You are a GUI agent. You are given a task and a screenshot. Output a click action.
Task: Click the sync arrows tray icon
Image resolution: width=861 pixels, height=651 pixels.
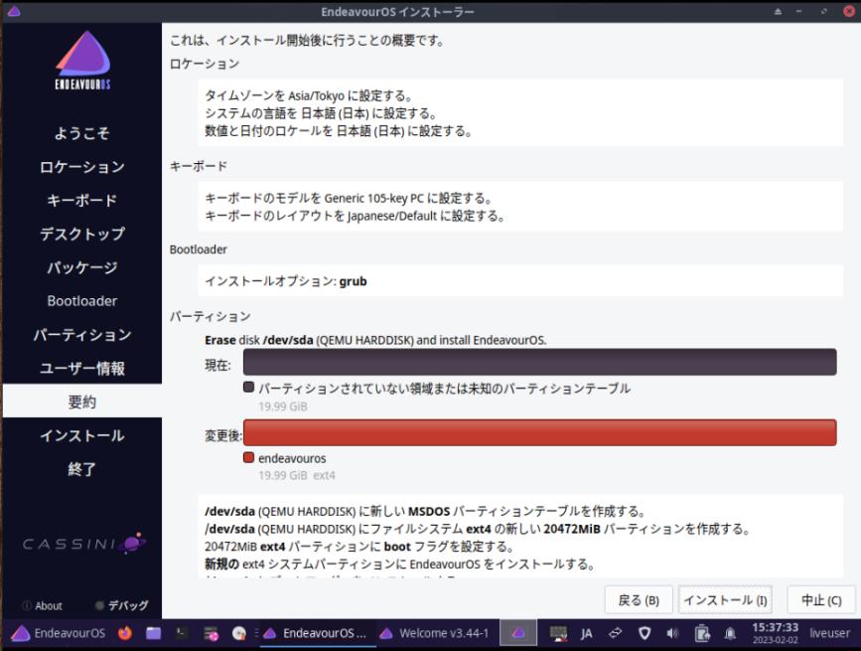point(615,633)
